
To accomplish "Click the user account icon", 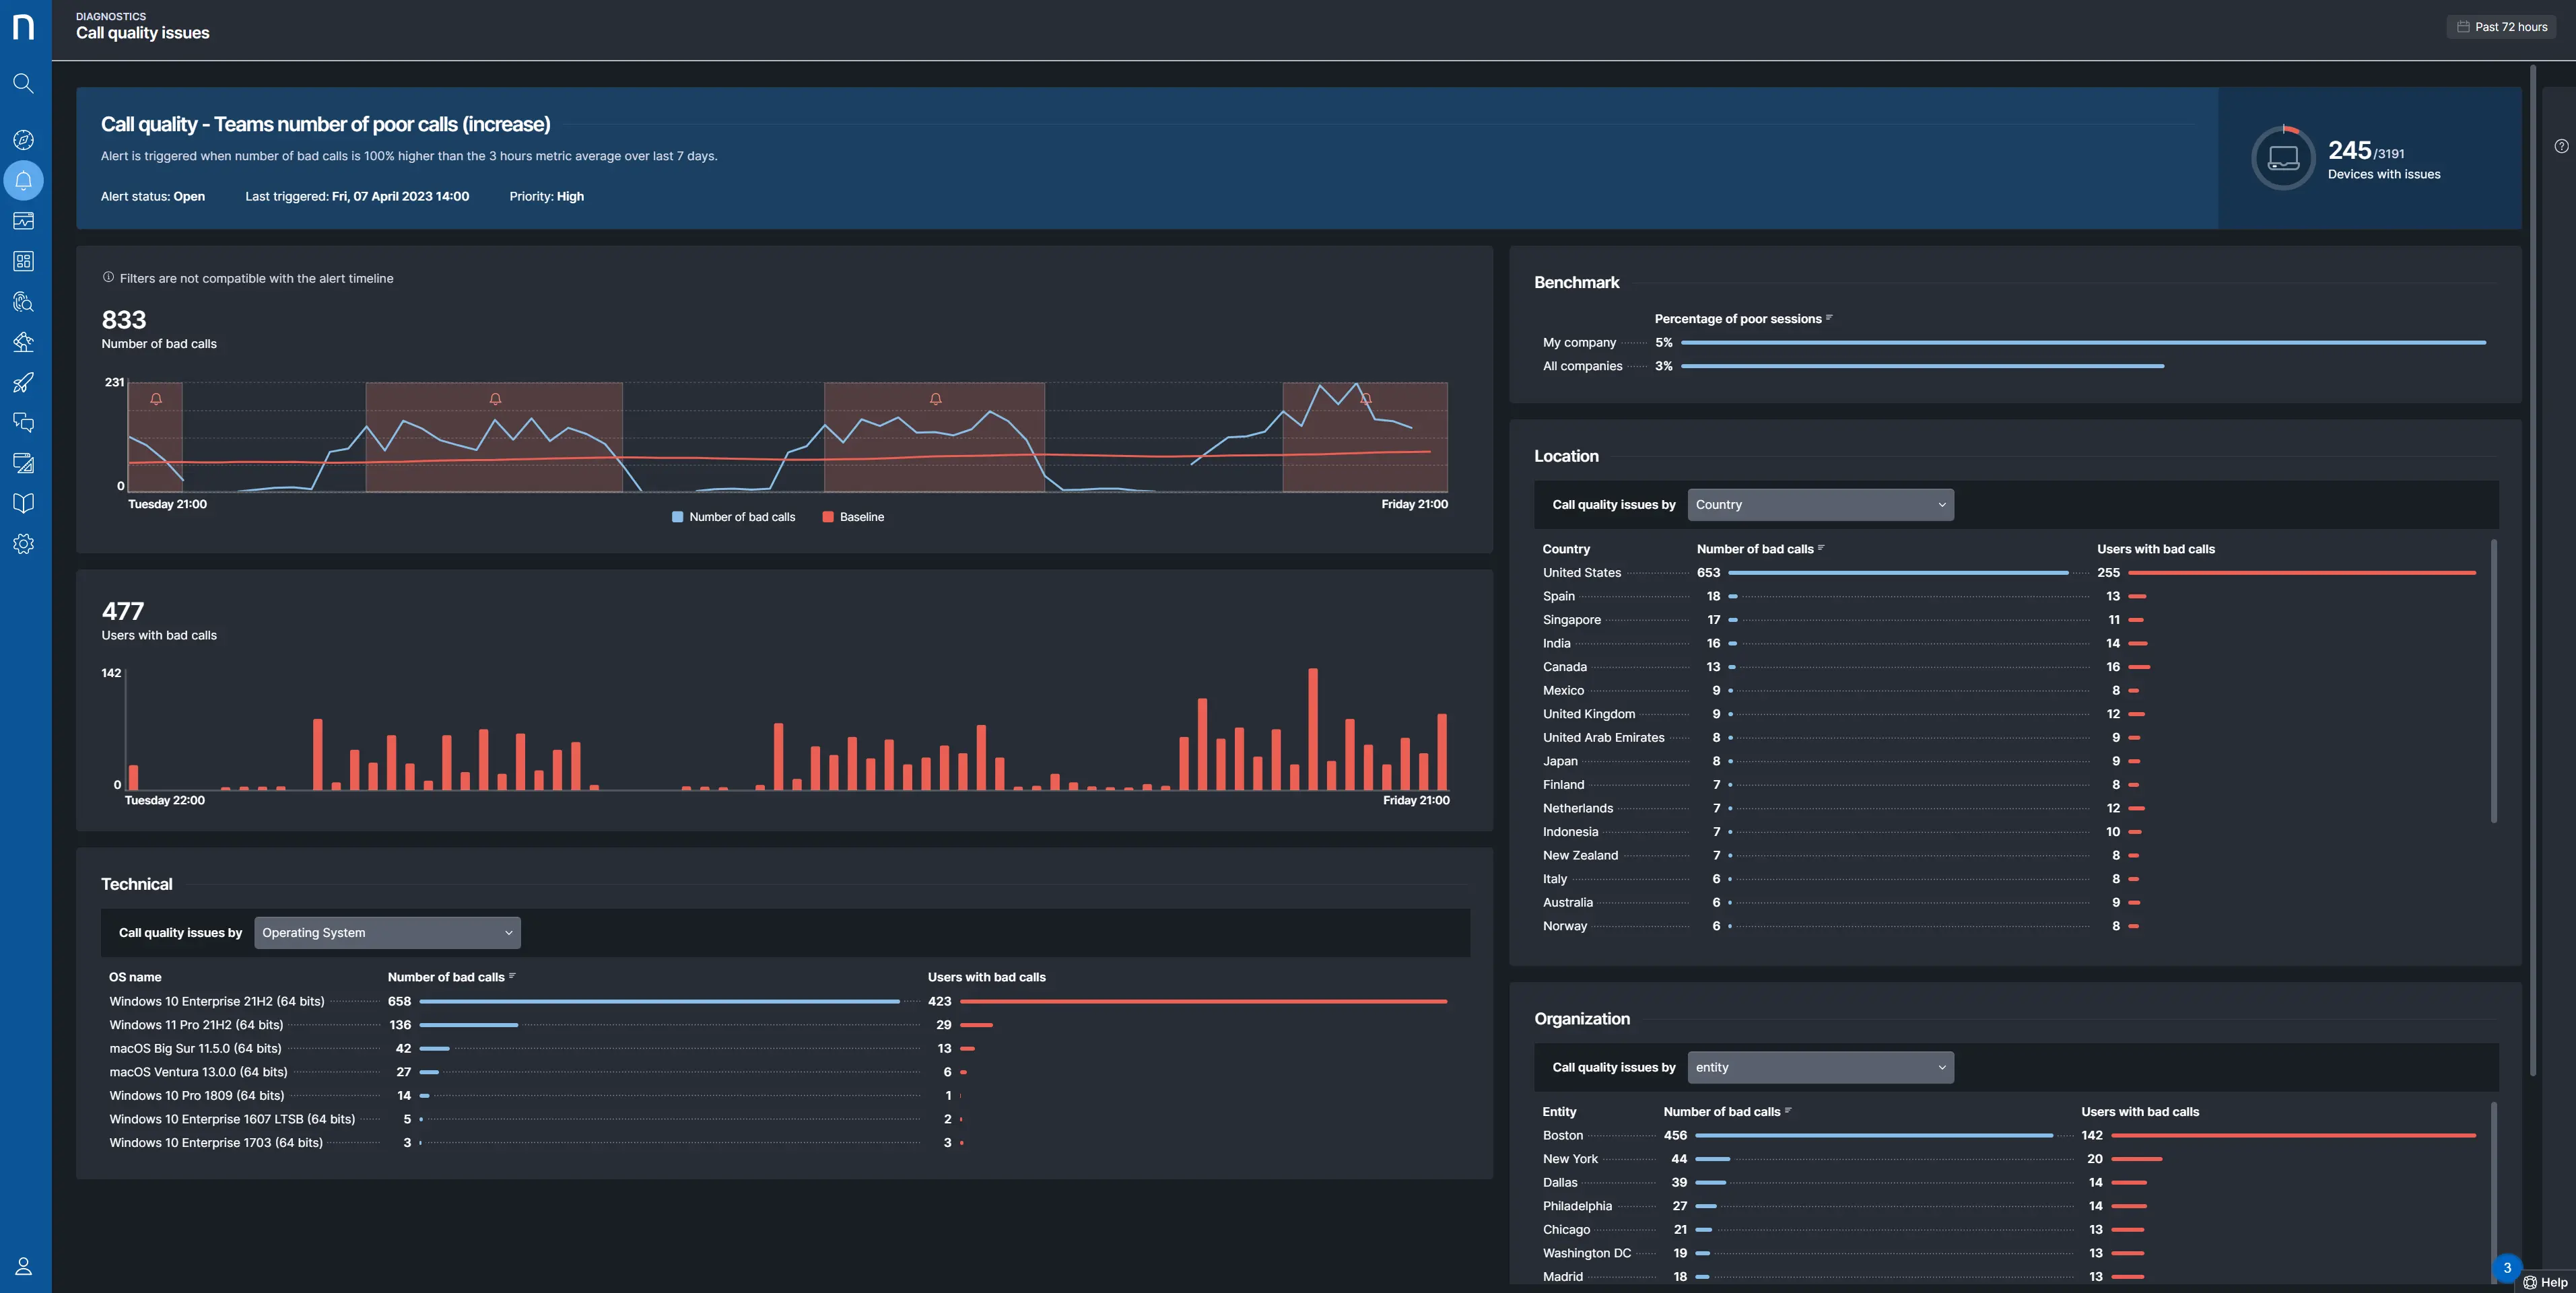I will (23, 1266).
